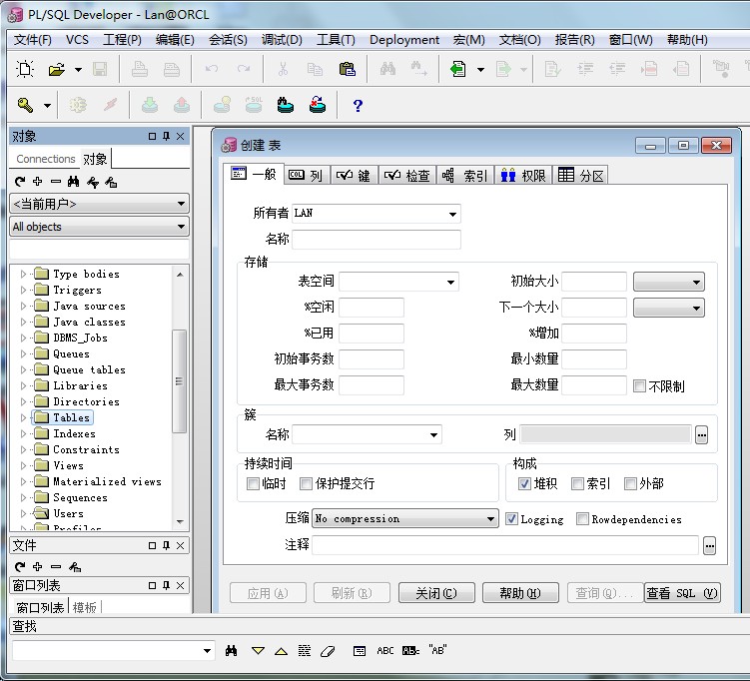Open the All objects filter dropdown

pos(100,227)
